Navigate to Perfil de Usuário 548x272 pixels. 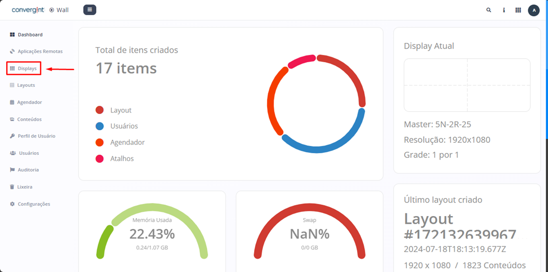tap(36, 136)
